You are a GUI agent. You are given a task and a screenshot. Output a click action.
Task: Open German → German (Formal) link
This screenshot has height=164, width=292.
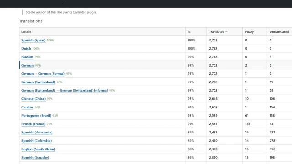pos(43,74)
